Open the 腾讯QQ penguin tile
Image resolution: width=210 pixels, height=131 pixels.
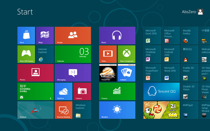pos(189,54)
